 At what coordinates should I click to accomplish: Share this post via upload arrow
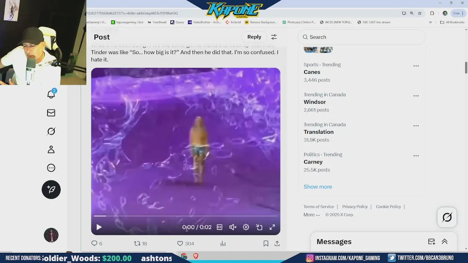[277, 243]
